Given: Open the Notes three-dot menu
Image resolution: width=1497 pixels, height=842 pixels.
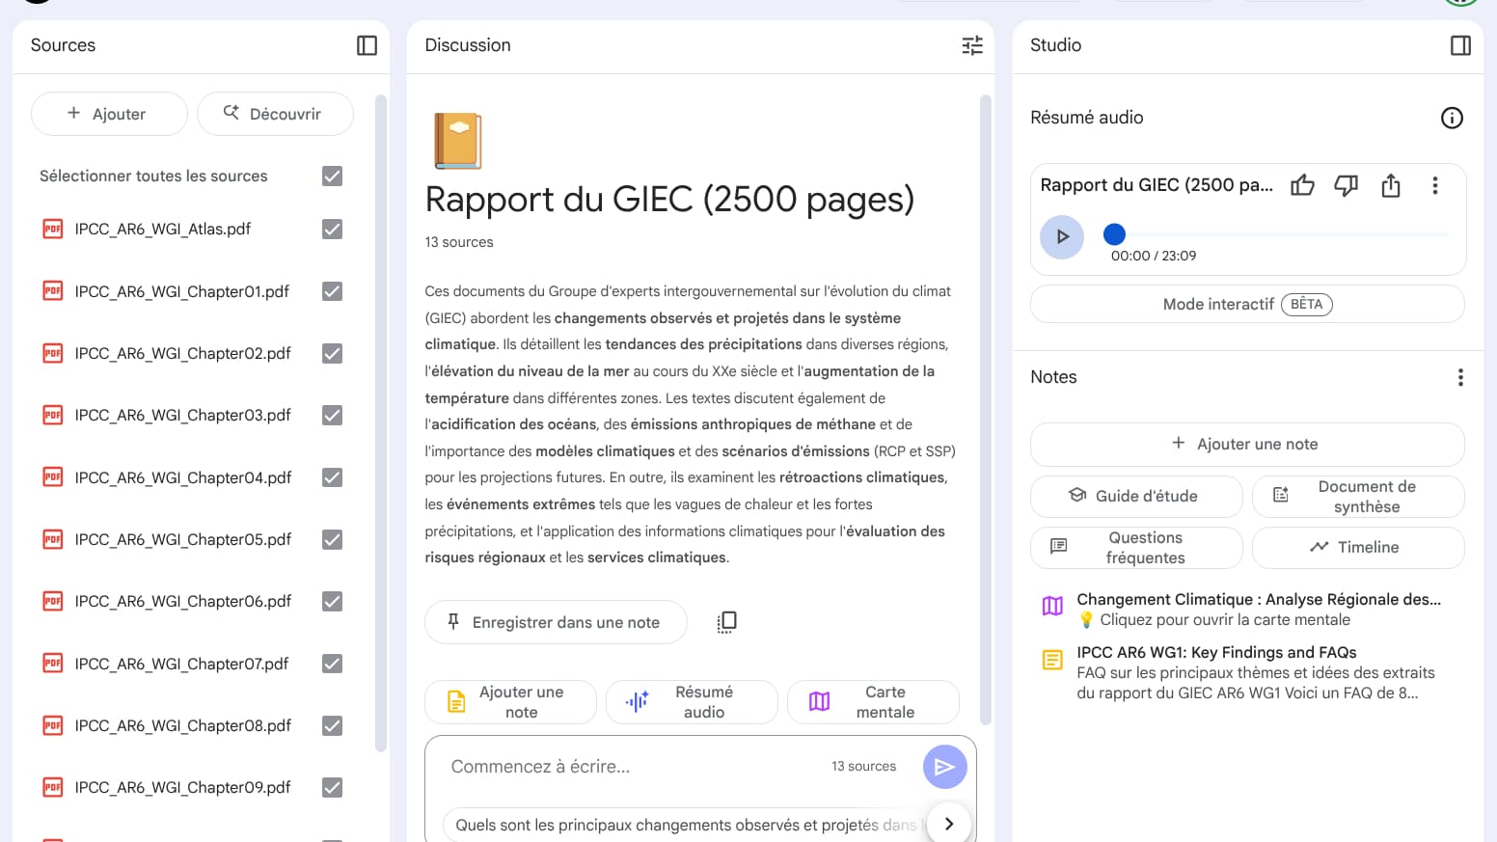Looking at the screenshot, I should [1460, 377].
